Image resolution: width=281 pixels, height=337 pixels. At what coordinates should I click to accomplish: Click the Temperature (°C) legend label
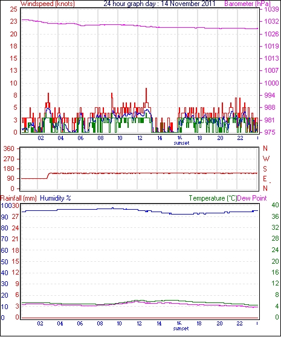[213, 198]
